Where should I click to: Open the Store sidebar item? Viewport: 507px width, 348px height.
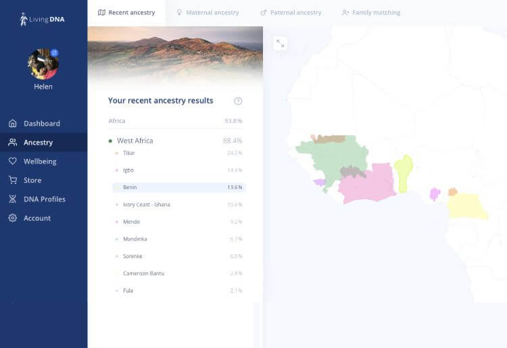tap(44, 180)
